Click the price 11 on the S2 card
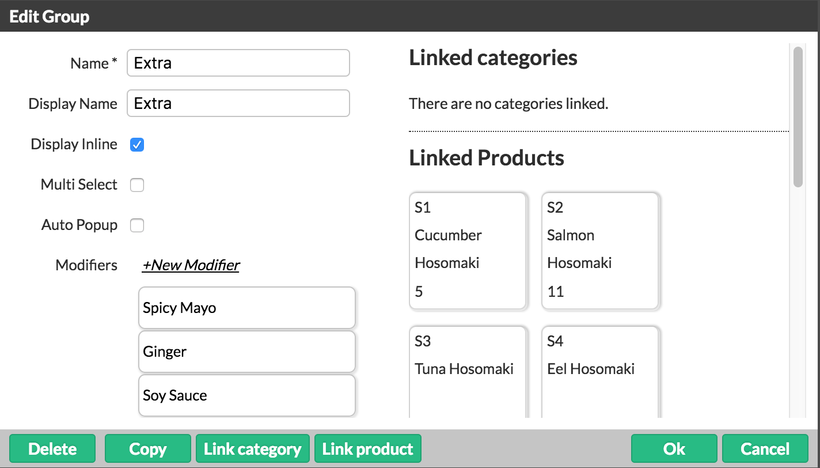 point(556,292)
